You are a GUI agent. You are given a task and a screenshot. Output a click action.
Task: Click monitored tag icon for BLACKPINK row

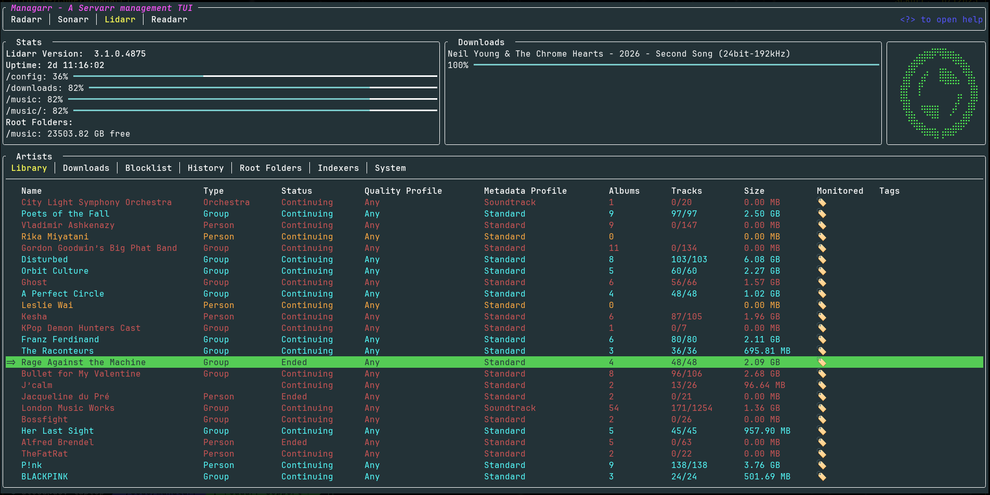(x=822, y=477)
